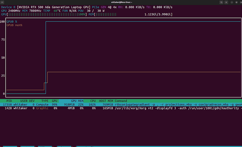Viewport: 242px width, 147px height.
Task: Click the GPU 2400MHz clock reading
Action: coord(11,11)
